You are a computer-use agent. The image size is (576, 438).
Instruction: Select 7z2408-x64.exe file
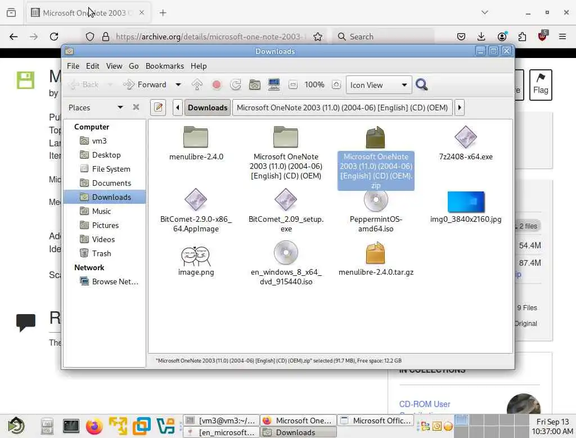(465, 144)
